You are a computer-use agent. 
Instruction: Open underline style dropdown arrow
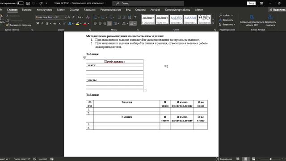click(50, 24)
